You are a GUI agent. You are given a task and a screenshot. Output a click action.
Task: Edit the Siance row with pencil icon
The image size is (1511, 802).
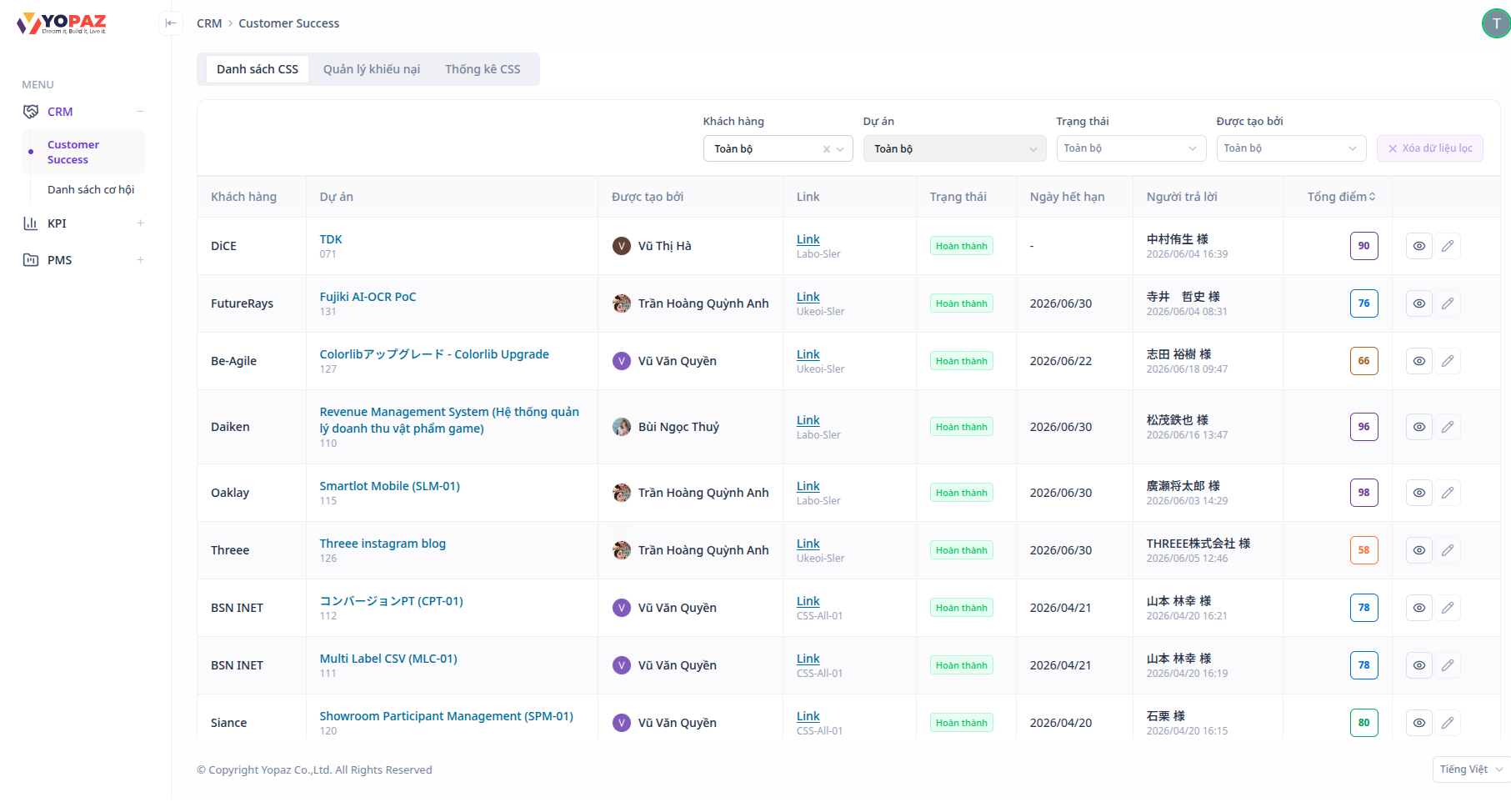click(1448, 723)
